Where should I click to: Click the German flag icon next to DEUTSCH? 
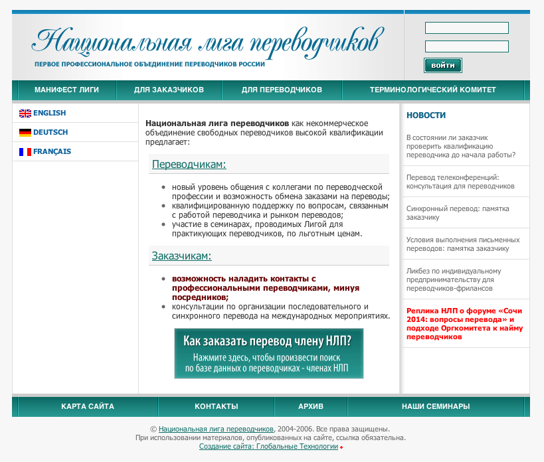25,132
